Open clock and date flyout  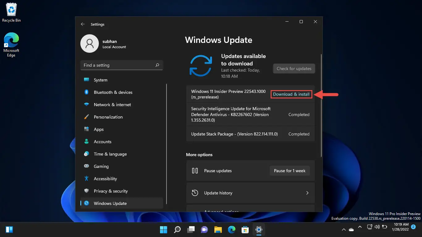tap(400, 227)
